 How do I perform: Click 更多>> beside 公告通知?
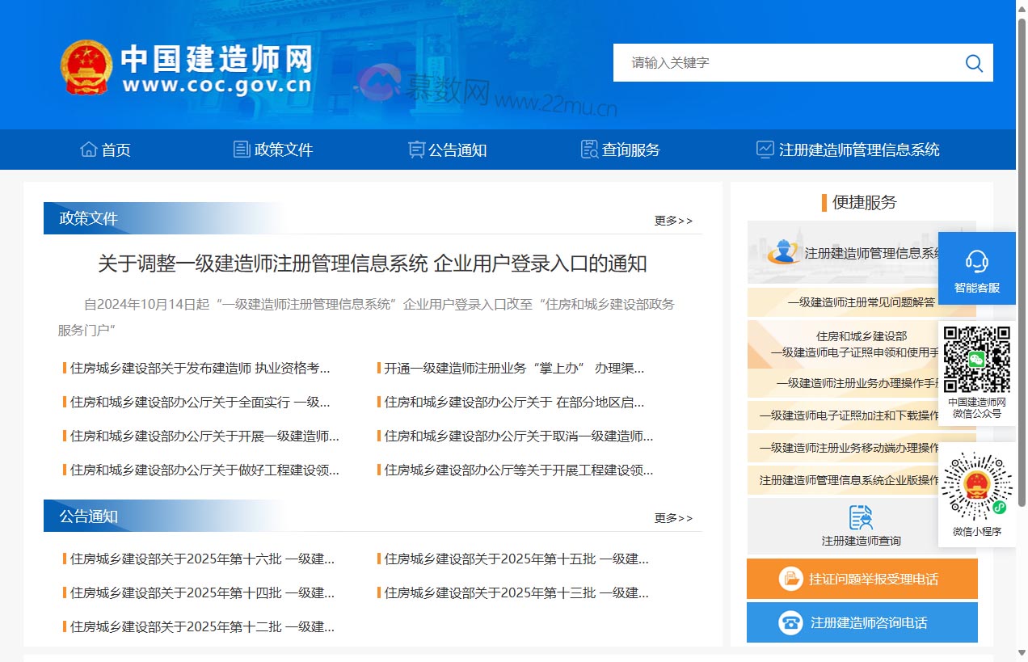[673, 517]
